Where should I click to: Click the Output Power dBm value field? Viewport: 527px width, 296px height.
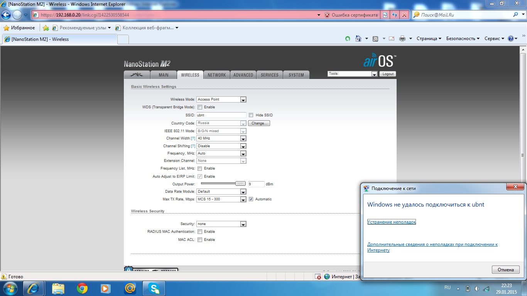click(x=256, y=184)
